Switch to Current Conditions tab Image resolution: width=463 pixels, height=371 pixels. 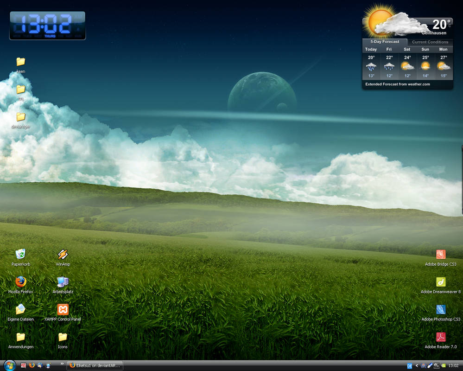pyautogui.click(x=430, y=42)
